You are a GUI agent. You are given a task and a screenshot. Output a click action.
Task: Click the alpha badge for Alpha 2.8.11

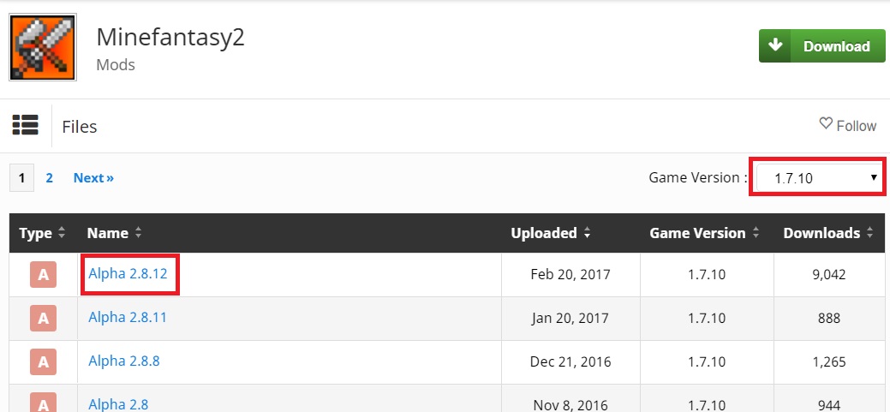click(x=43, y=319)
